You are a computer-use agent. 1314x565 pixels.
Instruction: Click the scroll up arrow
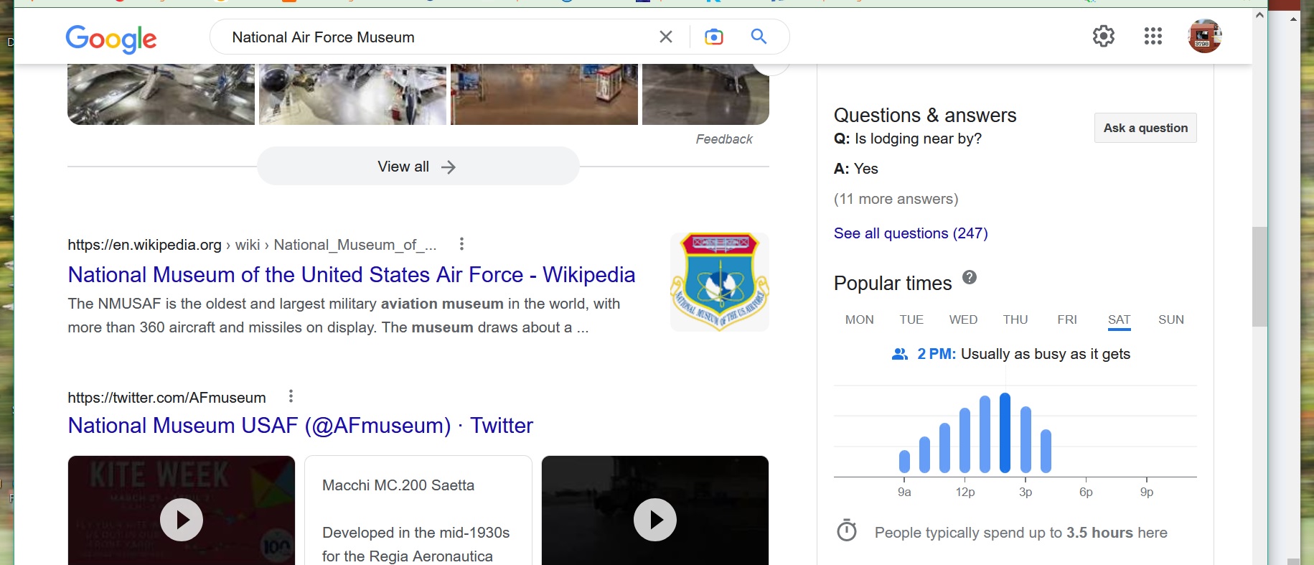coord(1259,15)
